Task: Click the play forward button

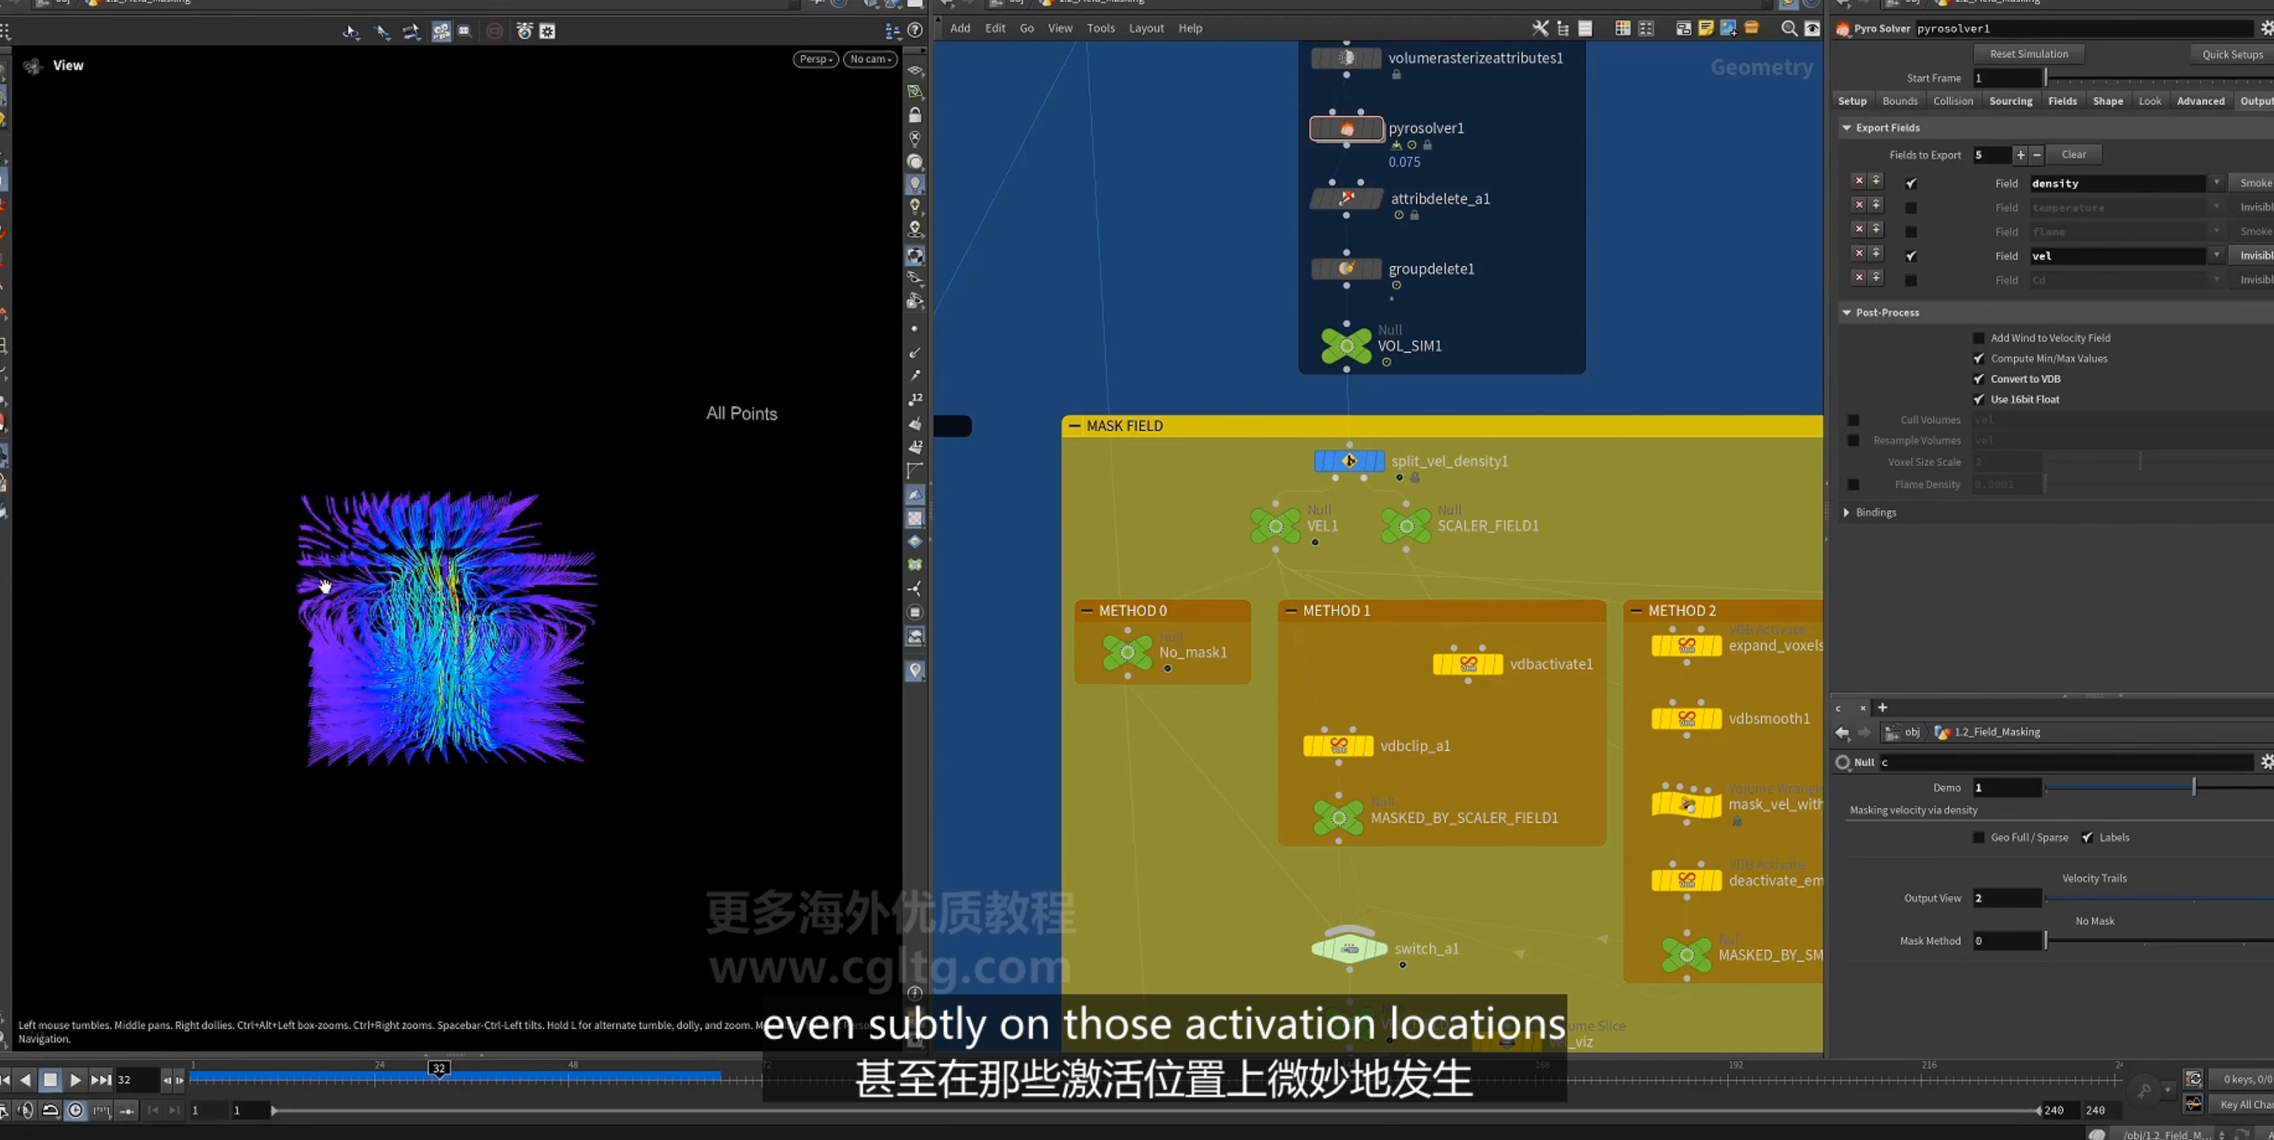Action: [x=75, y=1079]
